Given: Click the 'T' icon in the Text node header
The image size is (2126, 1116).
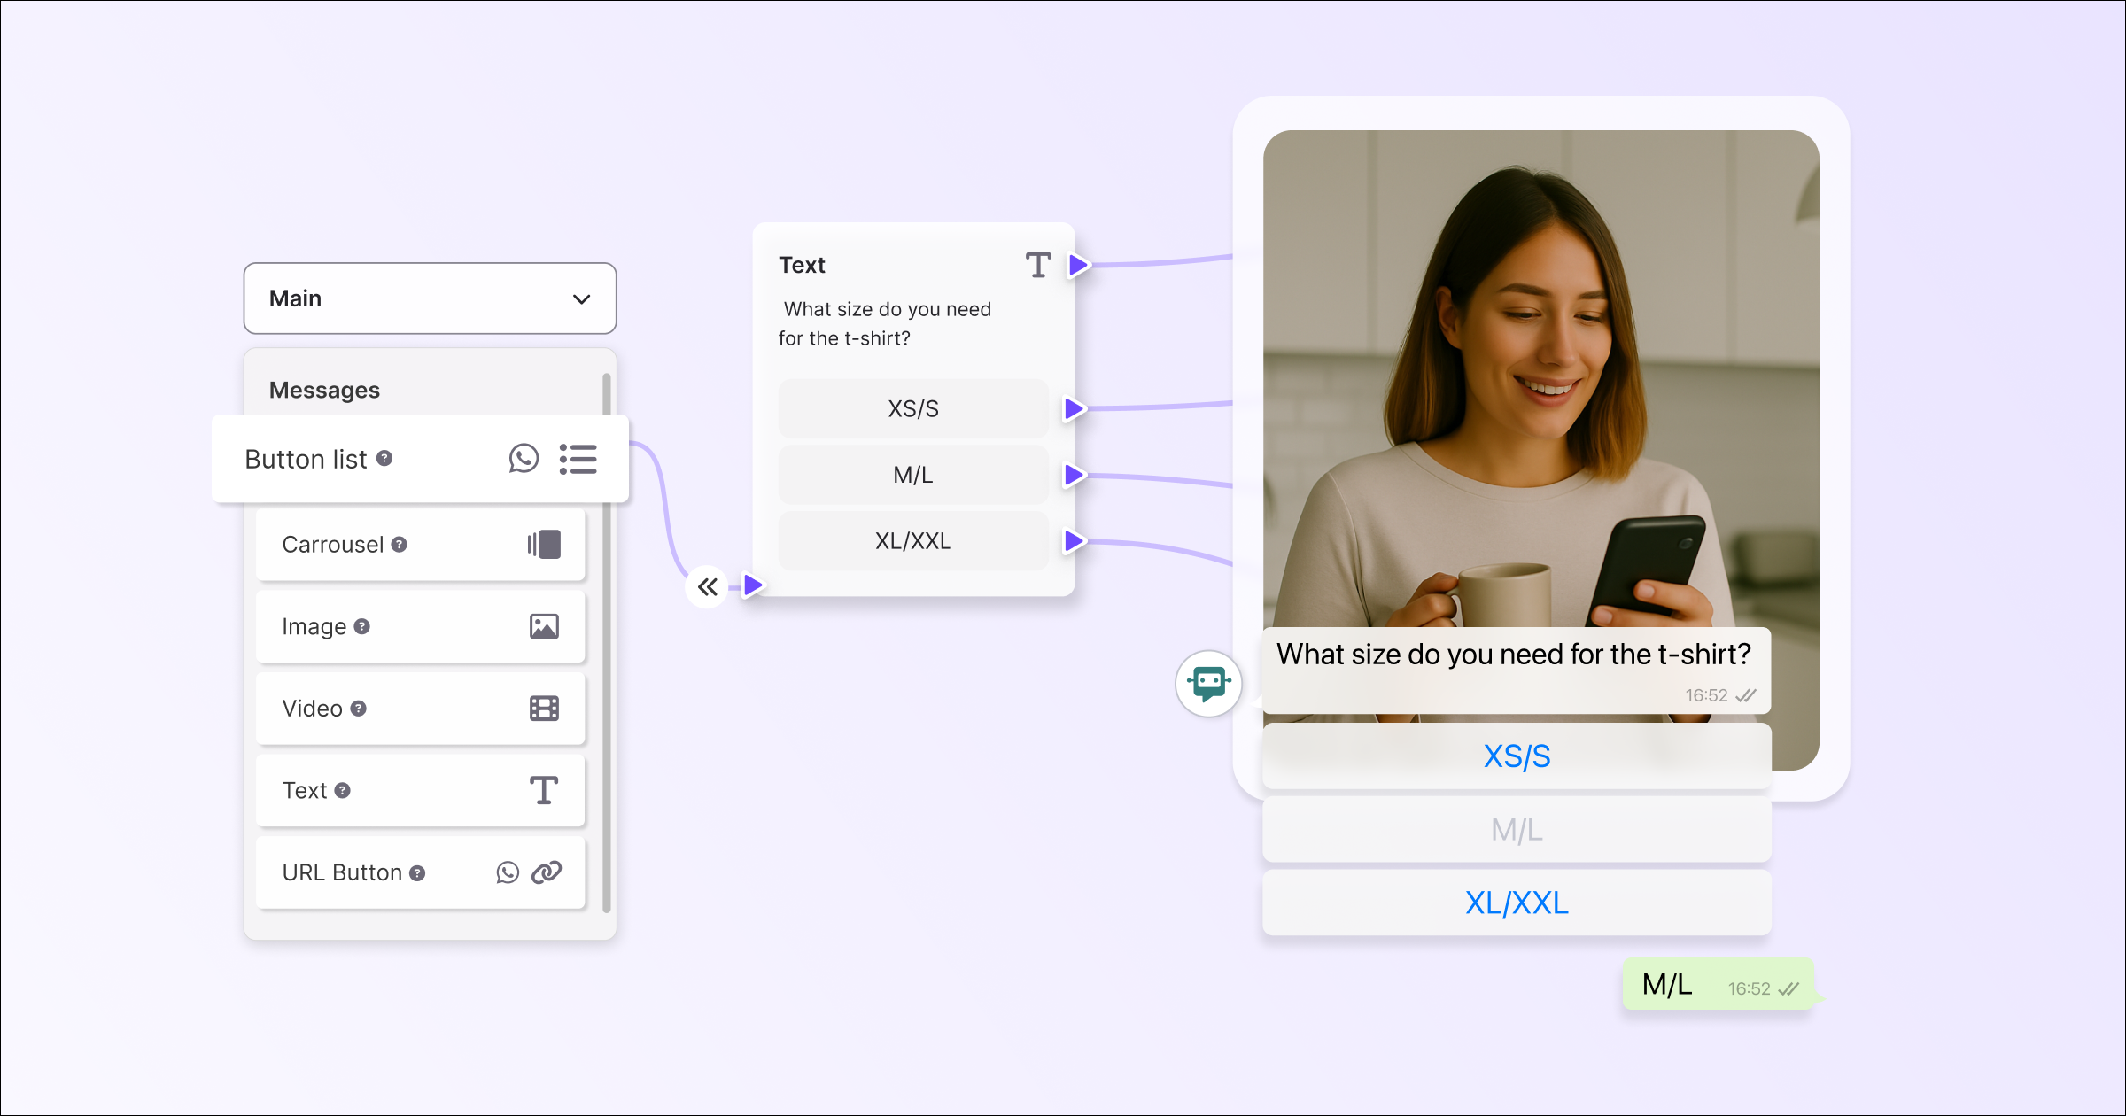Looking at the screenshot, I should click(x=1038, y=263).
